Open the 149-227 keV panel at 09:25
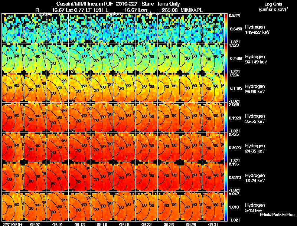The width and height of the screenshot is (297, 226). 169,29
